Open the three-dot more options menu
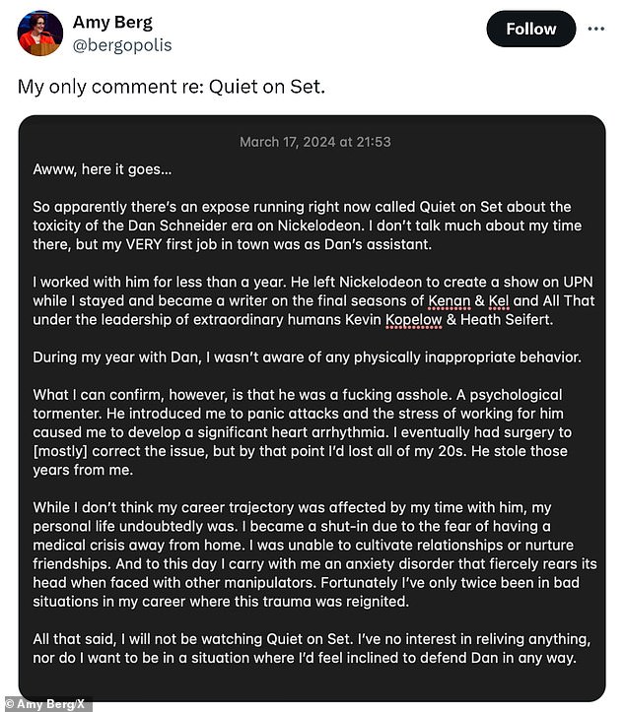625x712 pixels. (x=595, y=29)
